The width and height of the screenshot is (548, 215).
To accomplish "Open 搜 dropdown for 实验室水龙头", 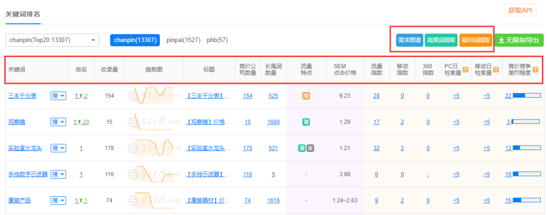I will [58, 148].
